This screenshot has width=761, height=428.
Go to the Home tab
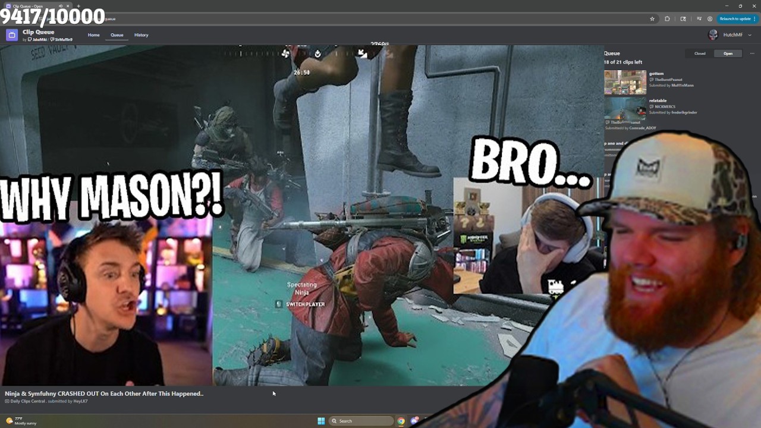[94, 35]
